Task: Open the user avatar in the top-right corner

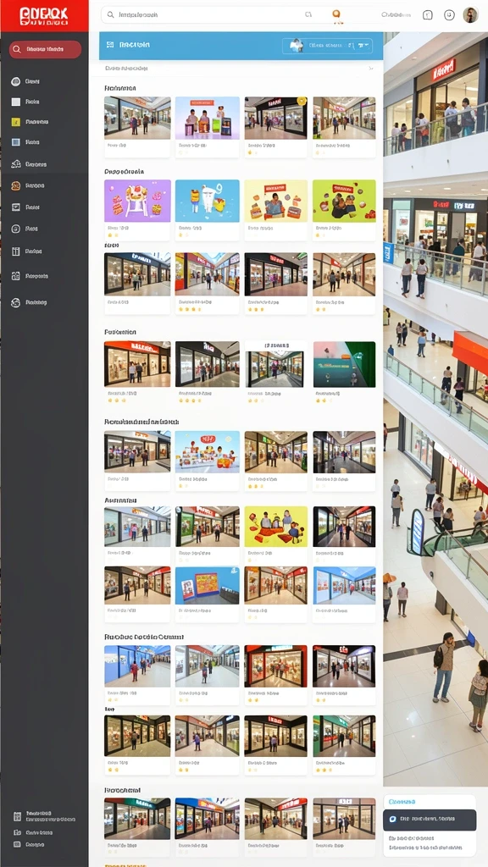Action: coord(470,15)
